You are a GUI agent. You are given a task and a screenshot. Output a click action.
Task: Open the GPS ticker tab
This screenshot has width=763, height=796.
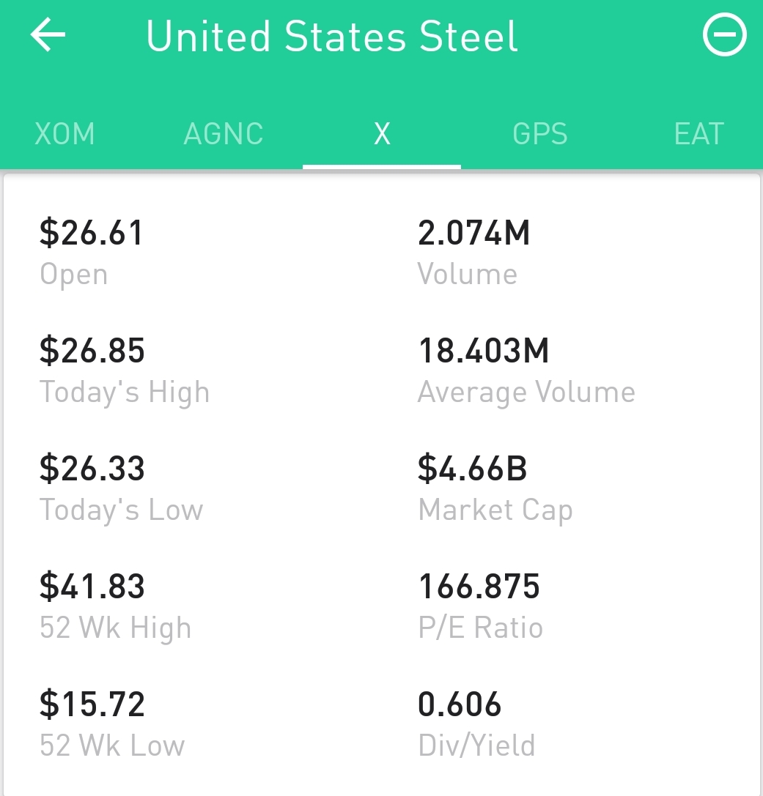(x=540, y=134)
